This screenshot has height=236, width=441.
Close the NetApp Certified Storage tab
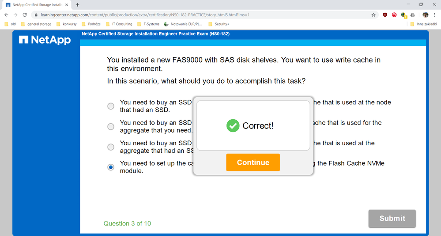[x=67, y=5]
